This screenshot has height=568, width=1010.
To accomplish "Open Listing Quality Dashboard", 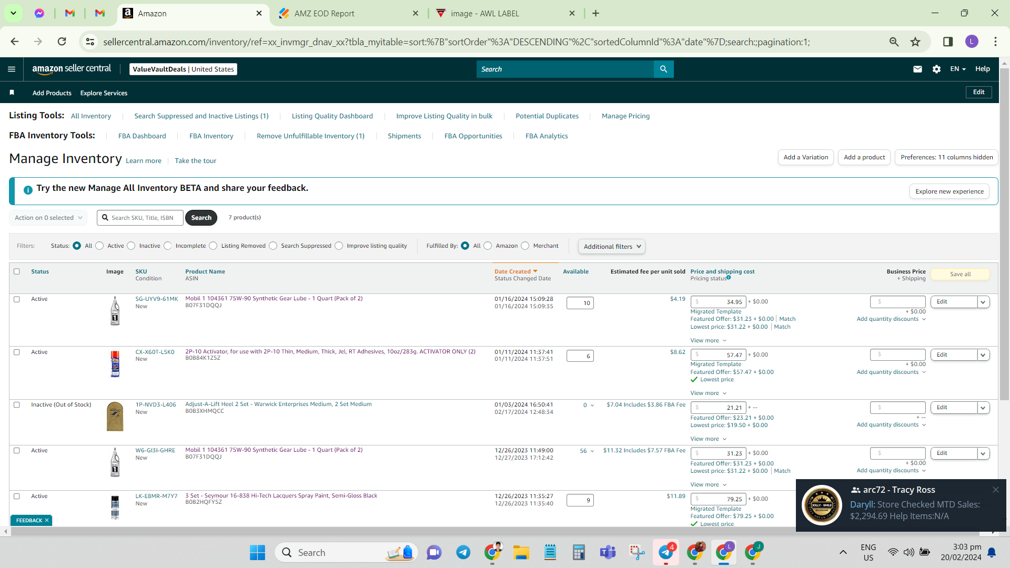I will 332,116.
